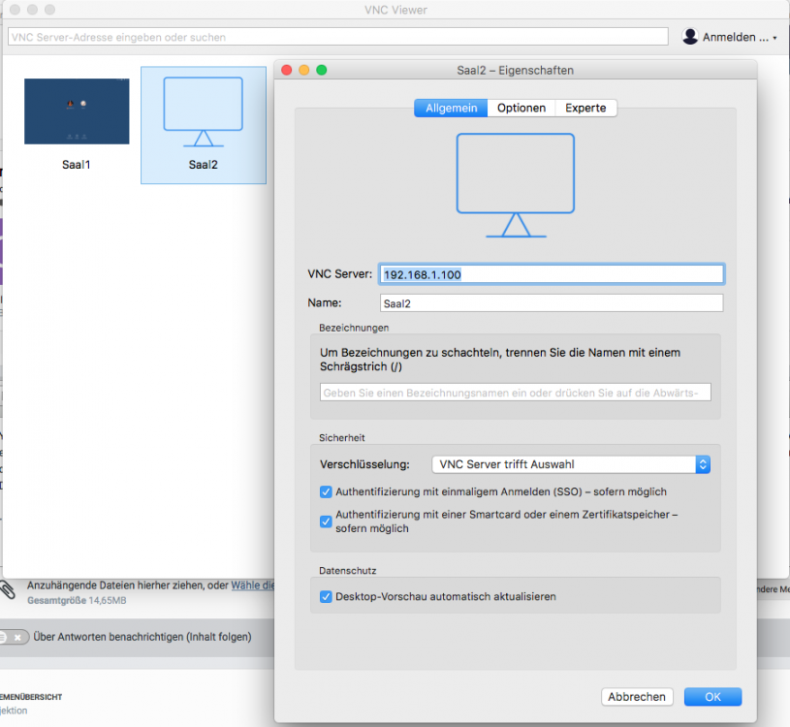Click the Abbrechen button
Viewport: 790px width, 727px height.
637,697
